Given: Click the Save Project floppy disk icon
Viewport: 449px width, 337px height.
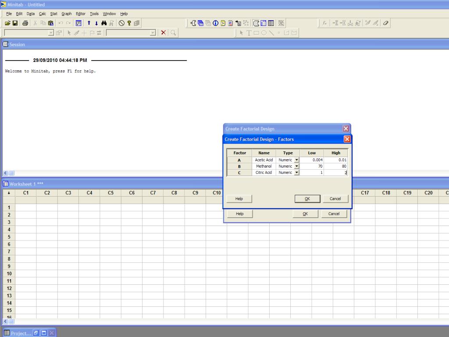Looking at the screenshot, I should click(15, 23).
